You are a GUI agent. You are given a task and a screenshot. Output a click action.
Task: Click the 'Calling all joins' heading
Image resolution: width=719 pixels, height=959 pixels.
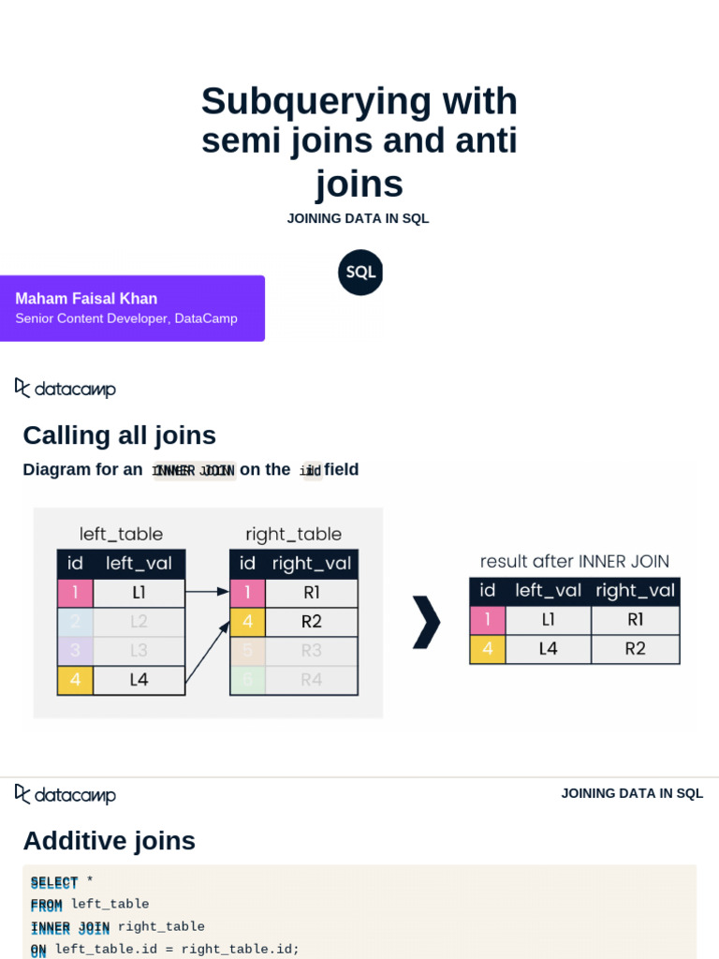click(x=119, y=435)
